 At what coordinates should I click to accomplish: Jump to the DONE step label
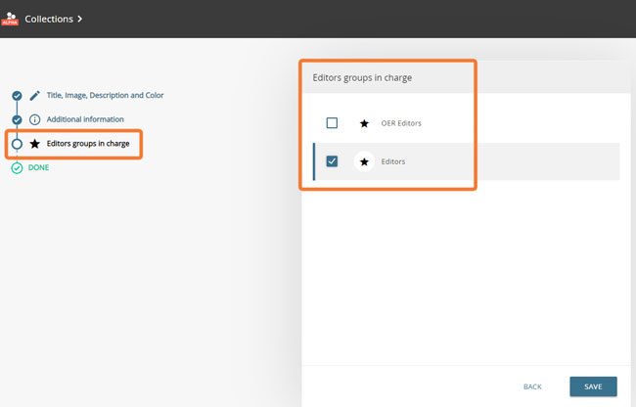[x=38, y=167]
